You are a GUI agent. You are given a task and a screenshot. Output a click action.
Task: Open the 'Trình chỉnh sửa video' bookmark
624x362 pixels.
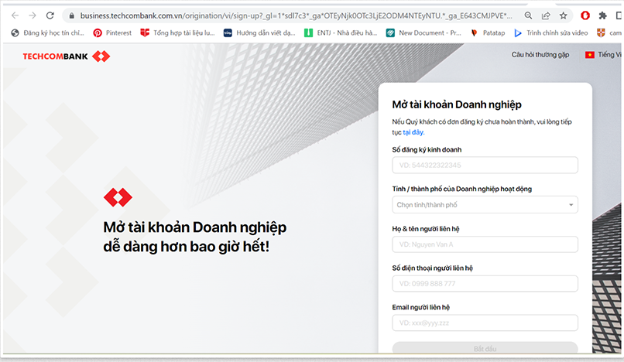pos(550,33)
